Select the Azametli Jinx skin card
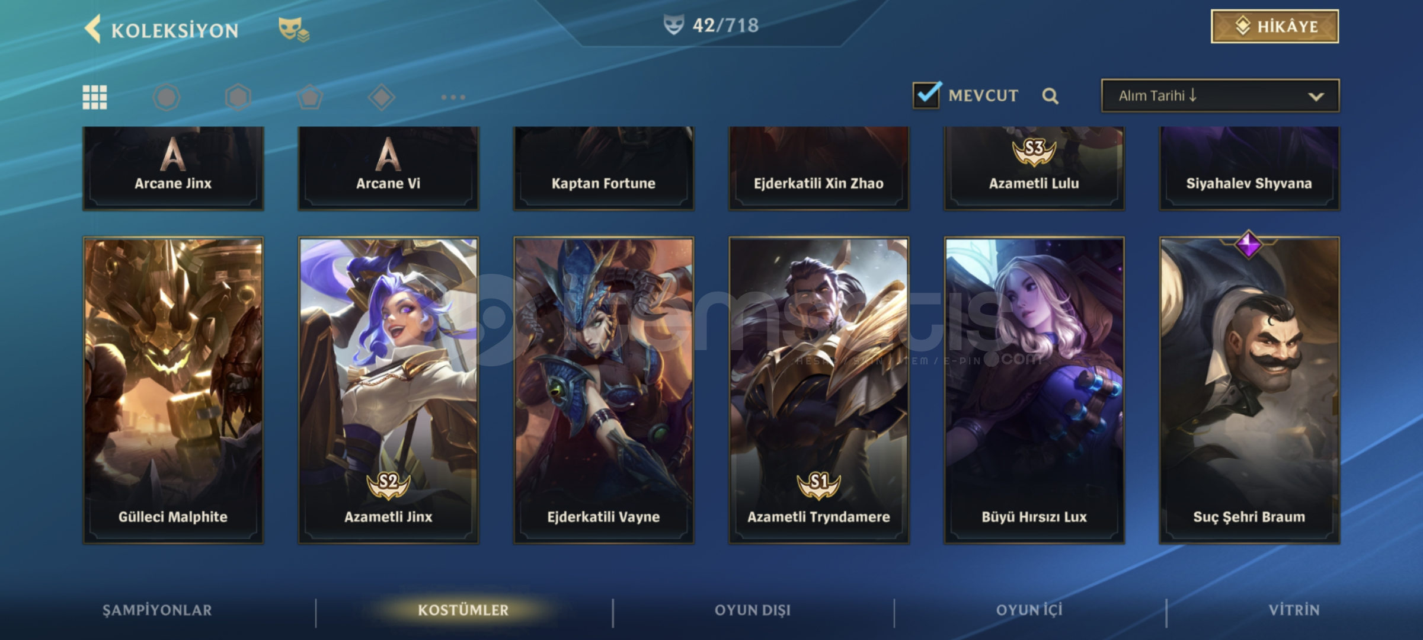The image size is (1423, 640). click(x=388, y=391)
